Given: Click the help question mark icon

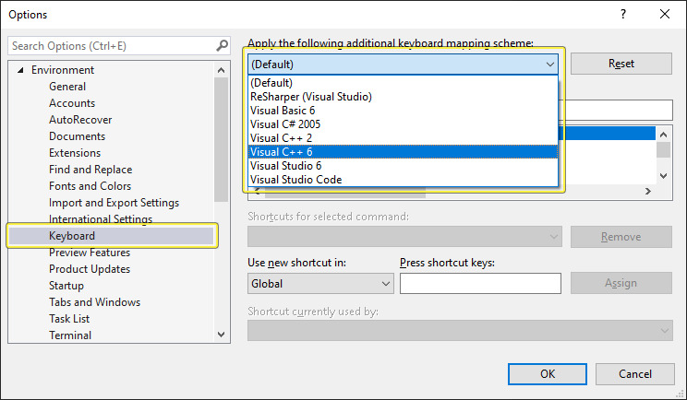Looking at the screenshot, I should (623, 14).
